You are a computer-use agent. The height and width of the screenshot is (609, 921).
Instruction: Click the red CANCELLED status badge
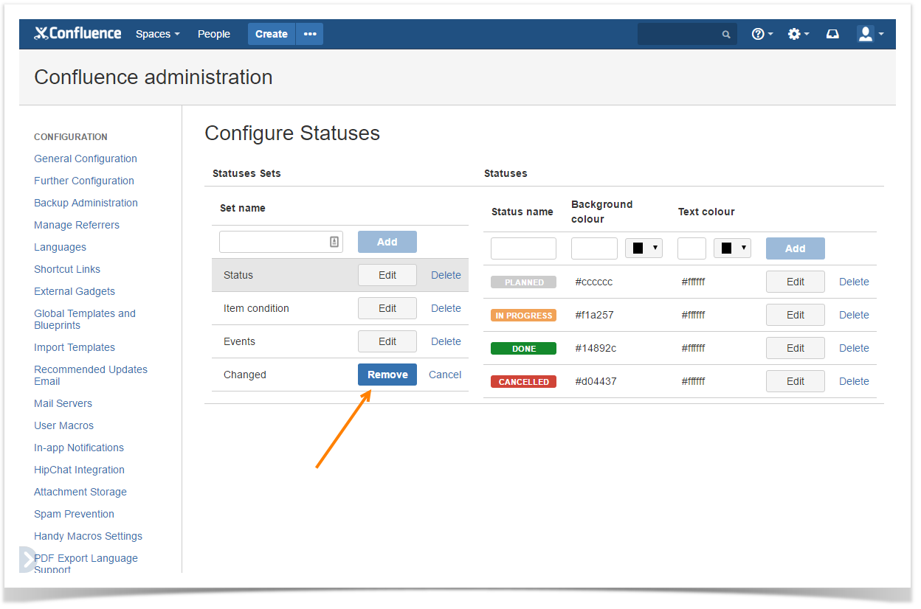(523, 382)
